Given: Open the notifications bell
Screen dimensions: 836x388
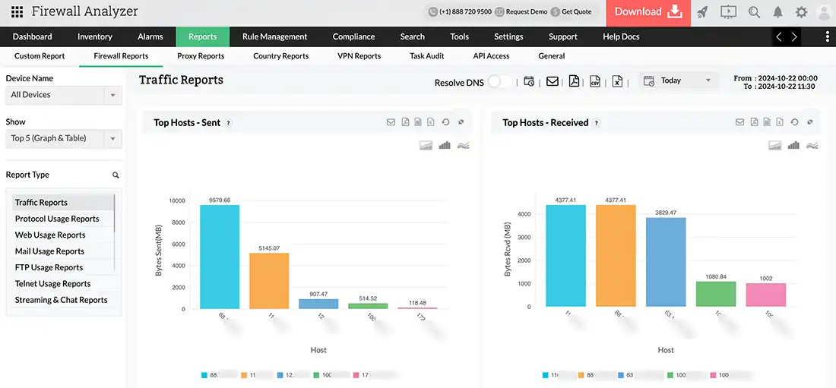Looking at the screenshot, I should pos(778,11).
